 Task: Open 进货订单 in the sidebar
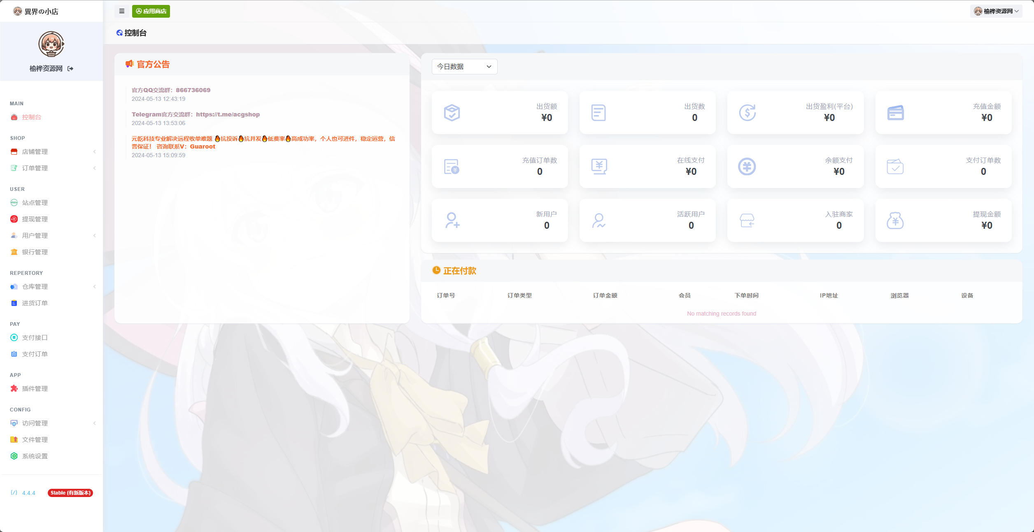coord(51,303)
